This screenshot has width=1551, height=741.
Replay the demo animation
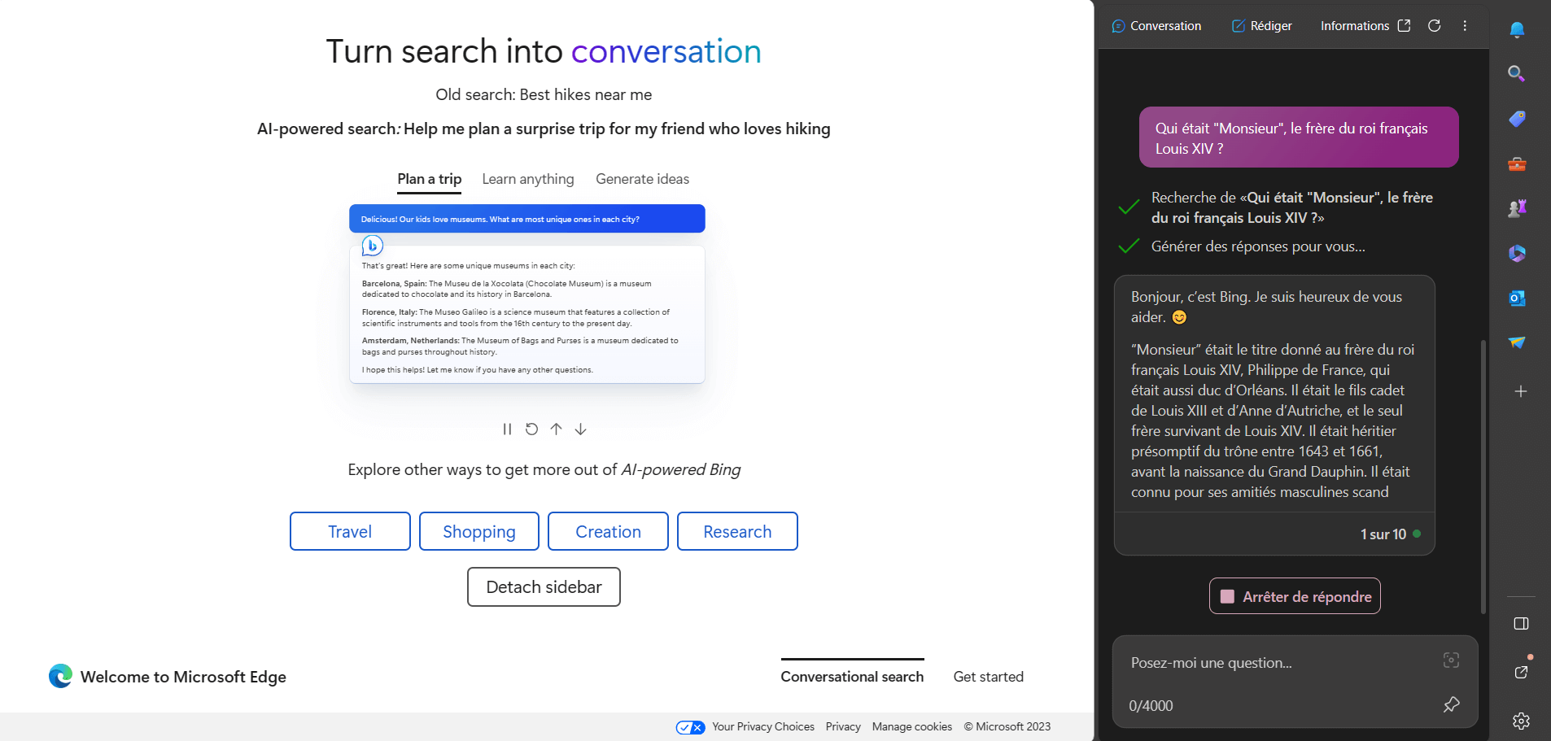click(531, 429)
